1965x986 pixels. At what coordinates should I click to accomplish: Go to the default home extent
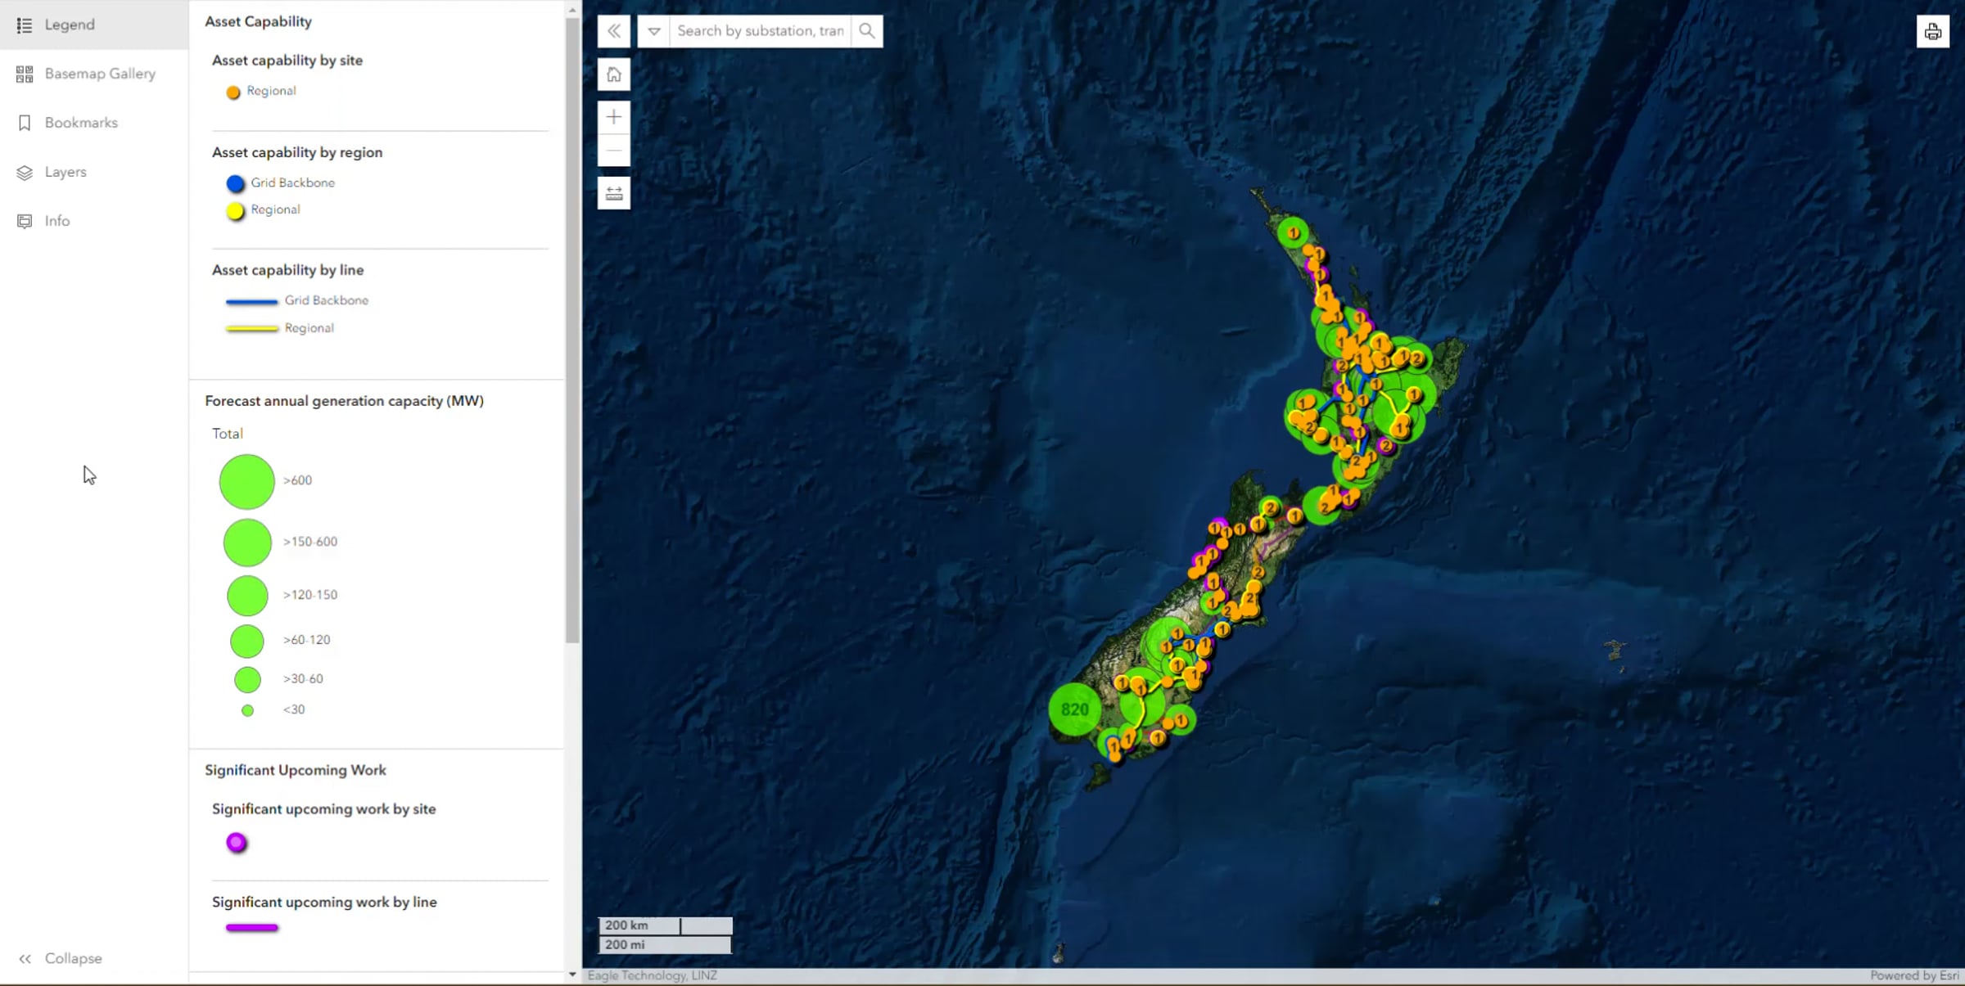(x=614, y=74)
